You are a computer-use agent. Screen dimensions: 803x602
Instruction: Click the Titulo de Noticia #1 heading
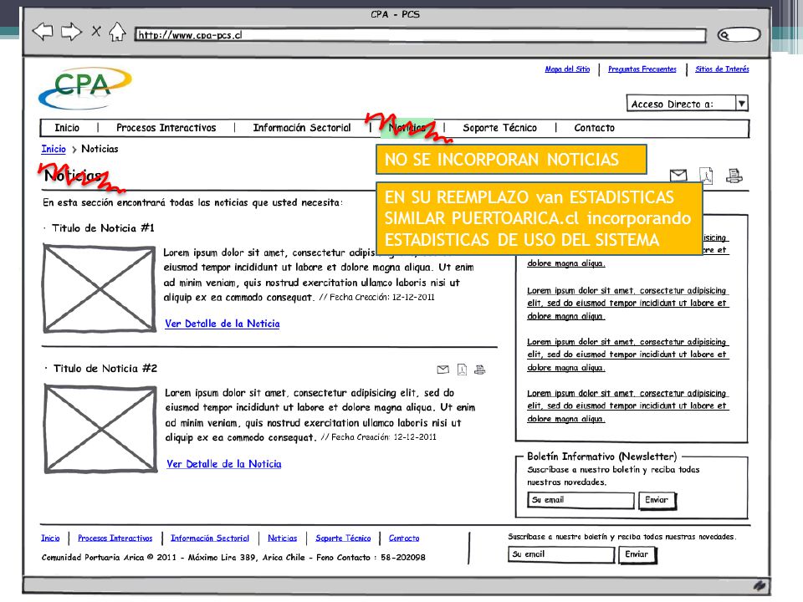(x=103, y=228)
